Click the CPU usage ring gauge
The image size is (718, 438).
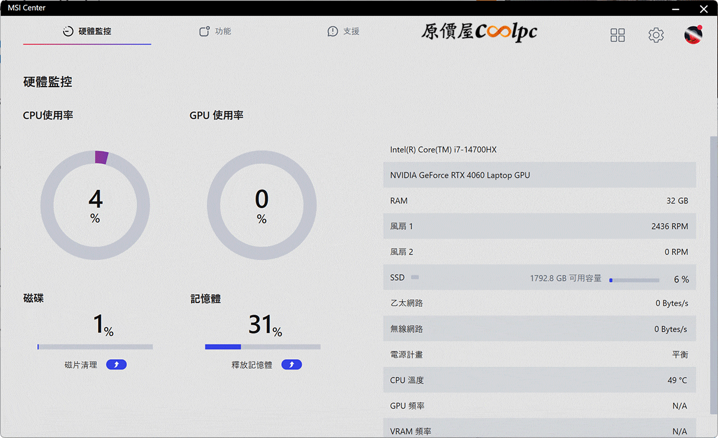coord(95,205)
